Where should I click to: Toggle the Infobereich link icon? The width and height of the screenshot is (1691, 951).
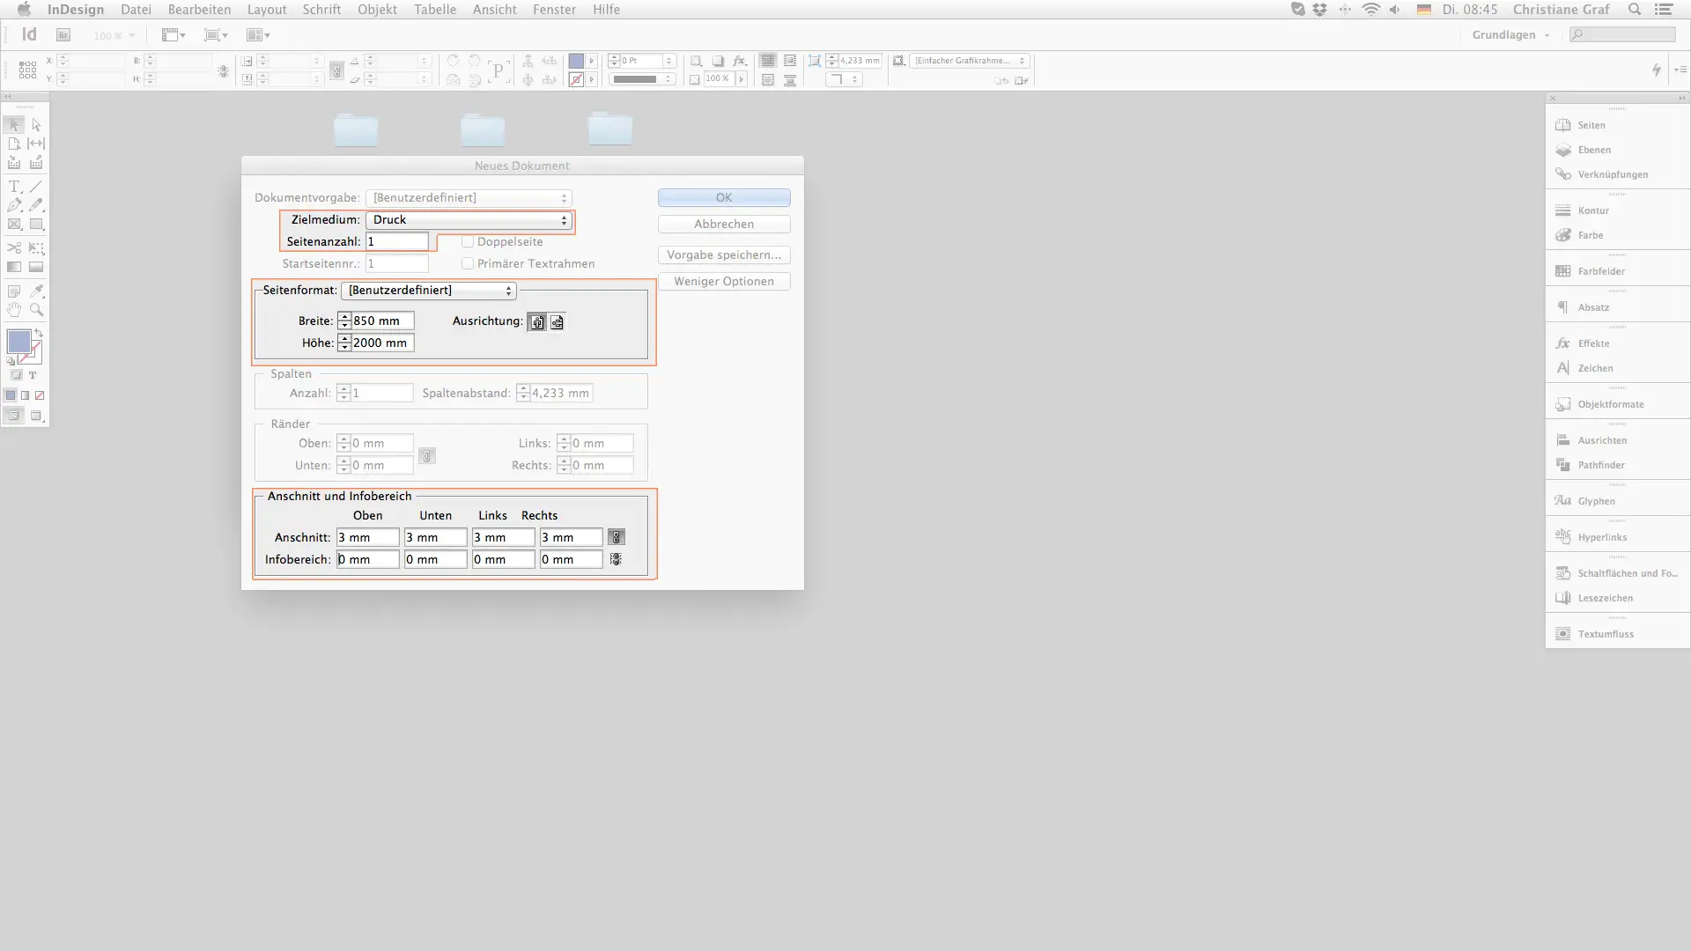click(x=616, y=559)
